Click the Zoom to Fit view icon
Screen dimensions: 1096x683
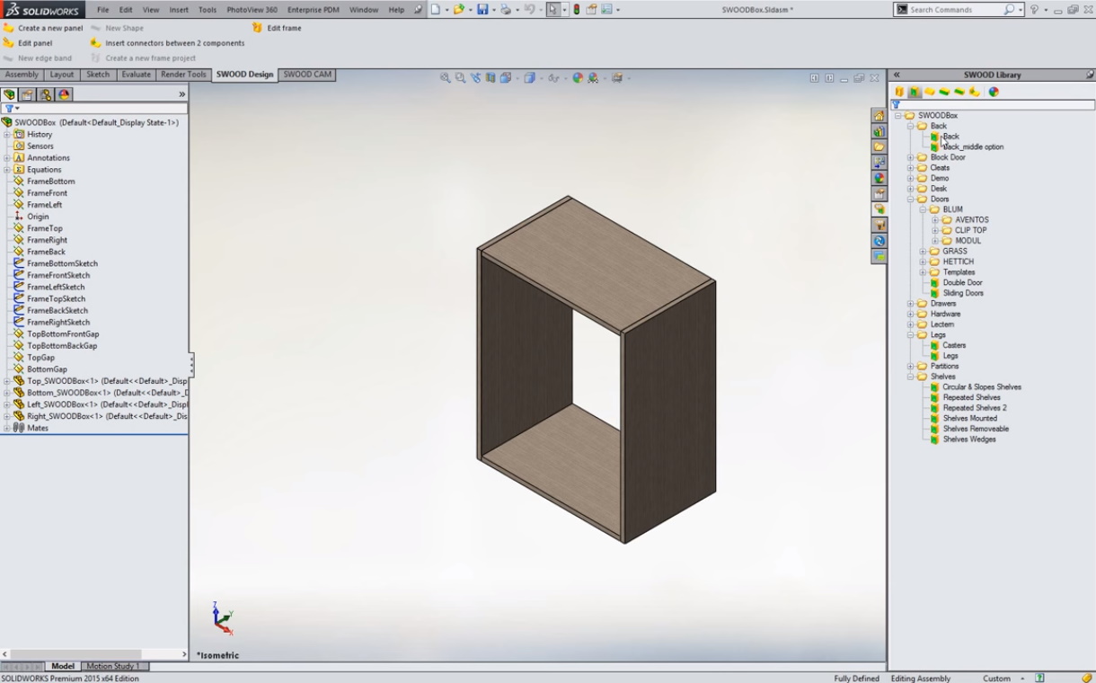click(x=446, y=78)
